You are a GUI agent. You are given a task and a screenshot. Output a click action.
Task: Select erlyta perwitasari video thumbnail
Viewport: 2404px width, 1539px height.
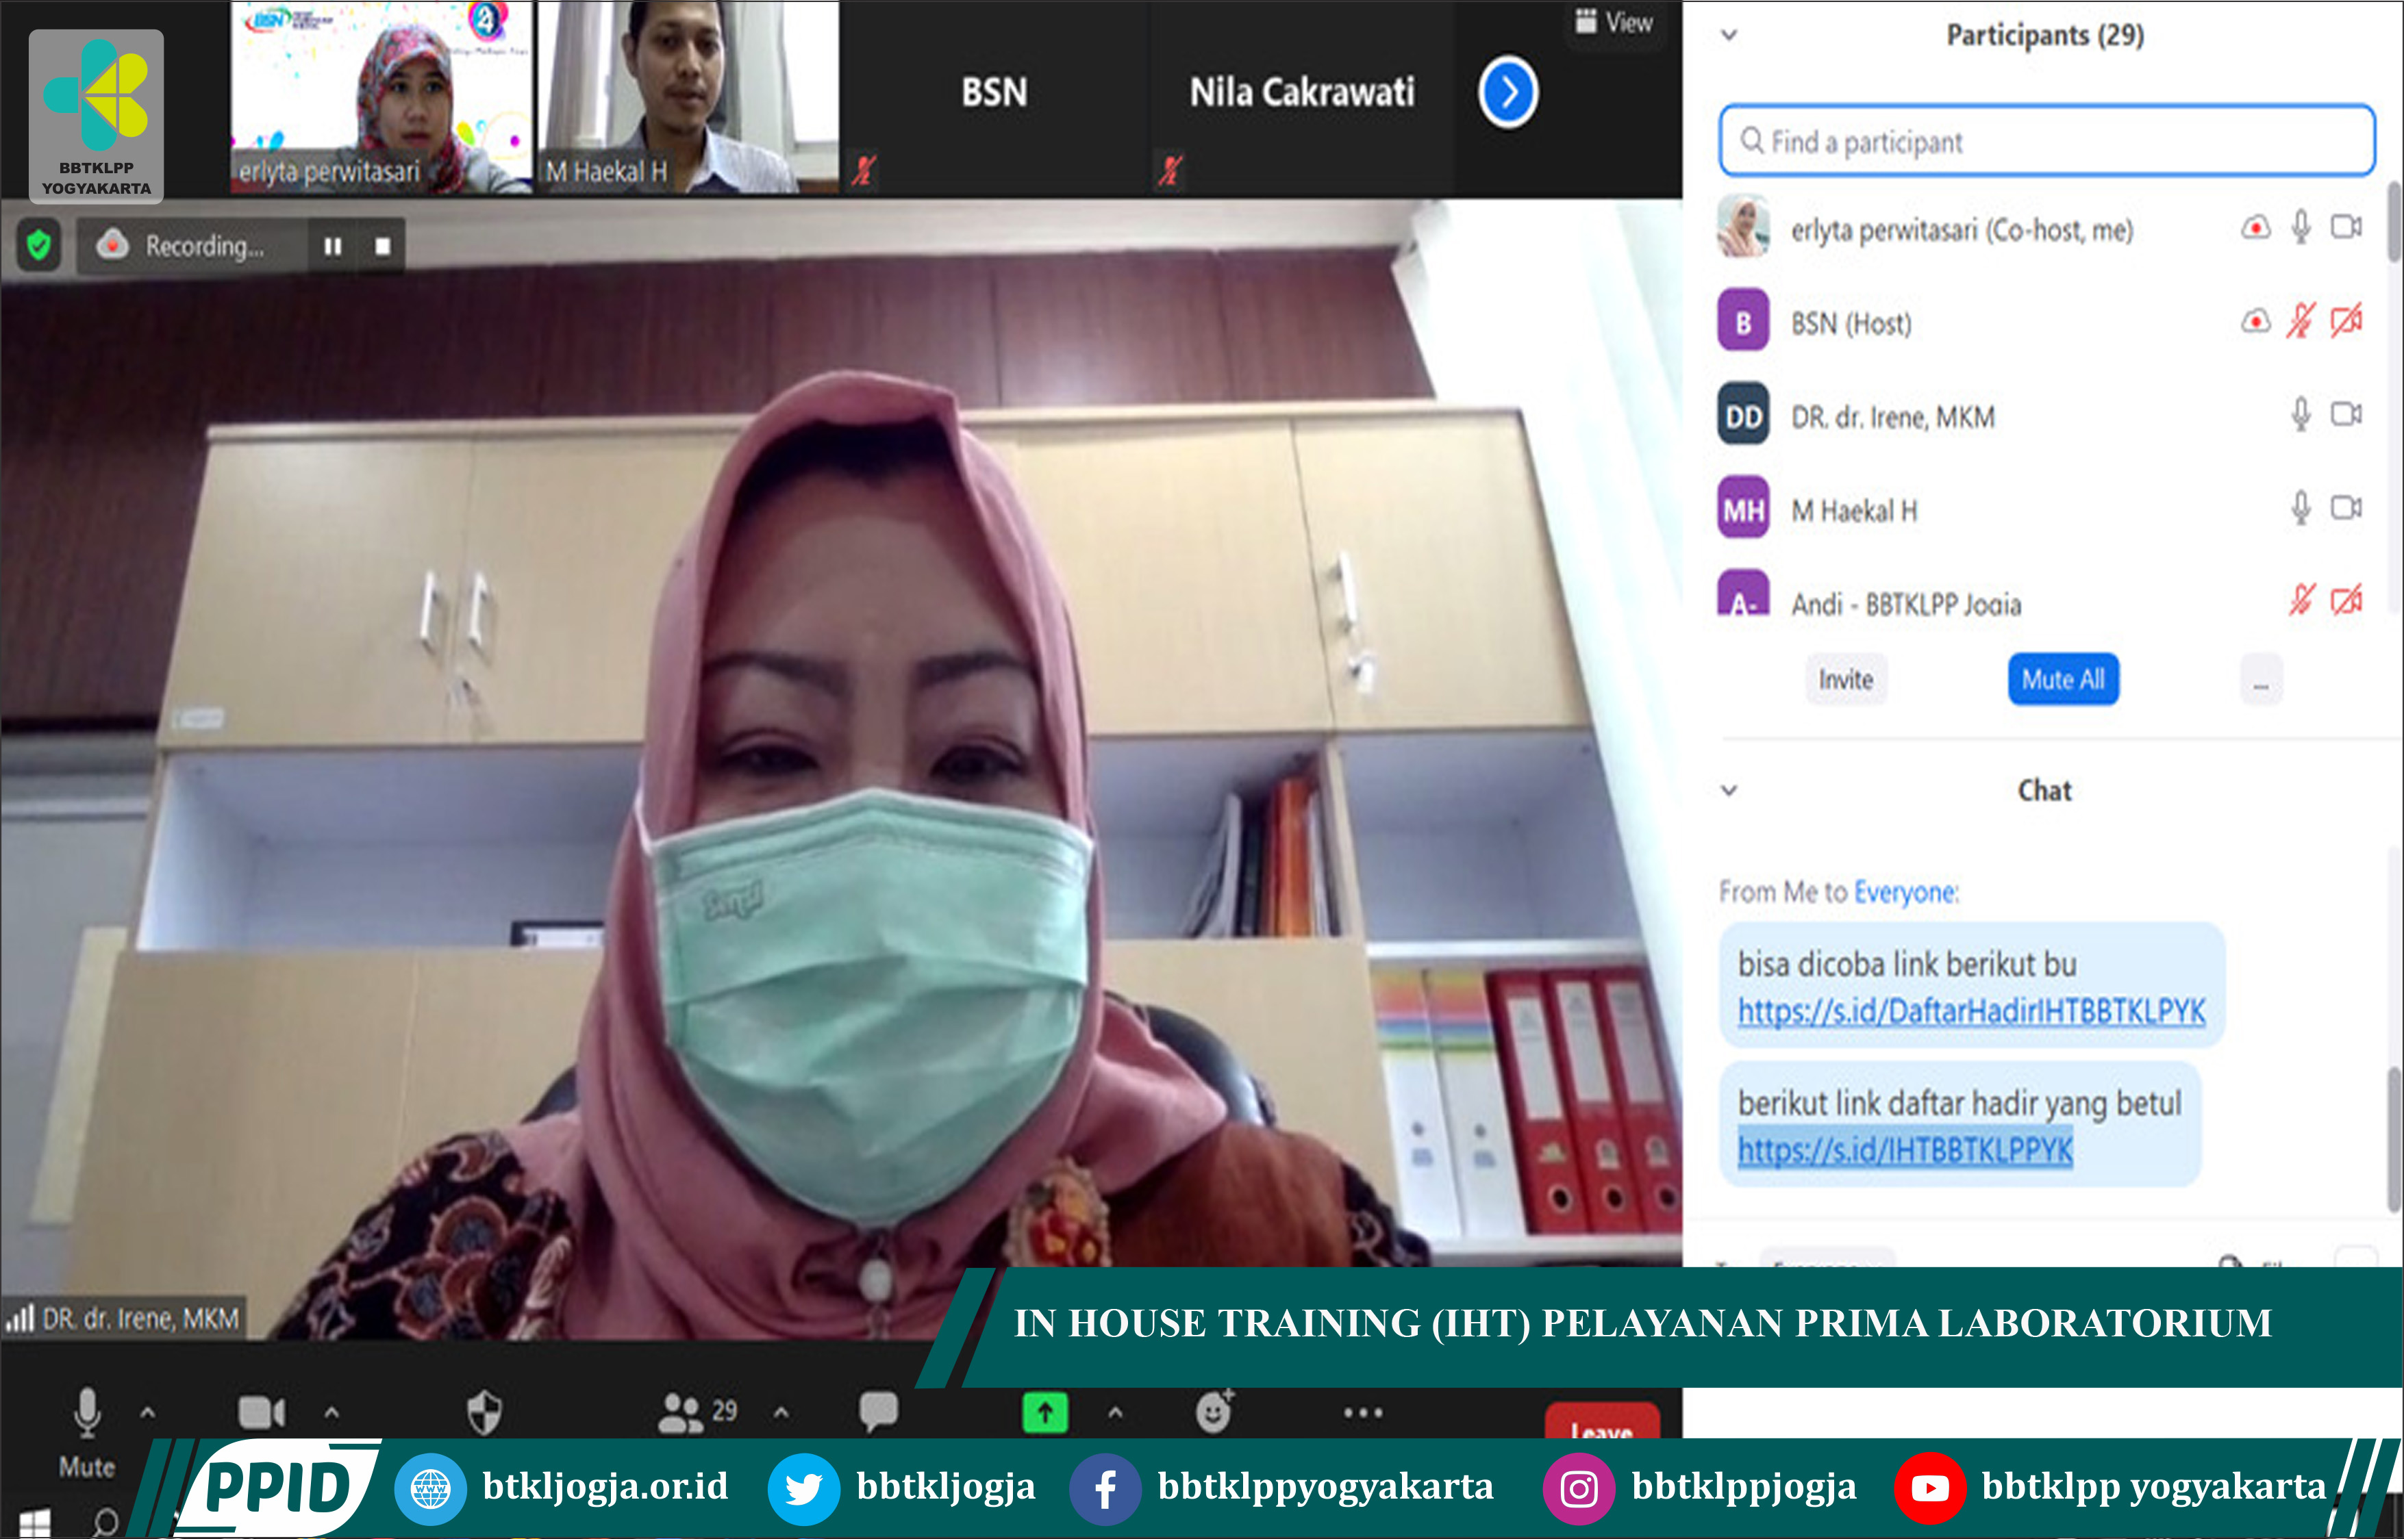click(x=381, y=97)
